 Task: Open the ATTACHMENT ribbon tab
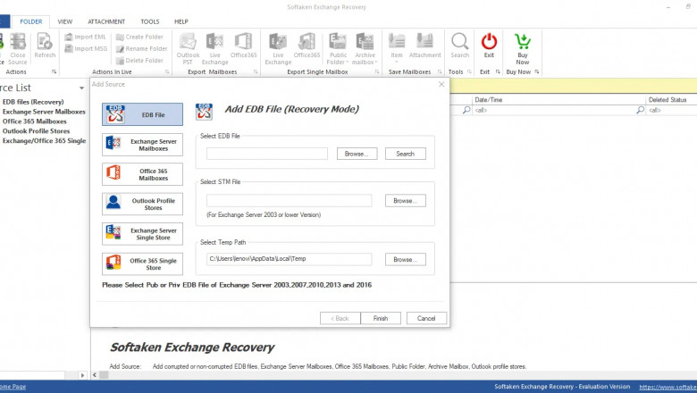tap(106, 21)
